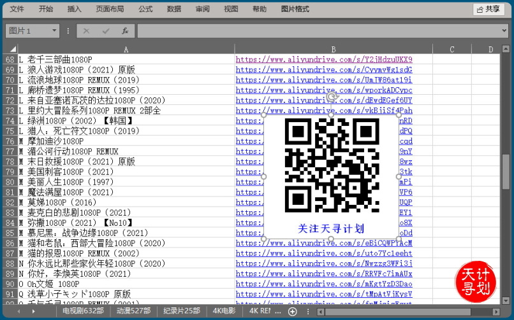Click the insert function fx icon
This screenshot has height=320, width=514.
(x=125, y=31)
